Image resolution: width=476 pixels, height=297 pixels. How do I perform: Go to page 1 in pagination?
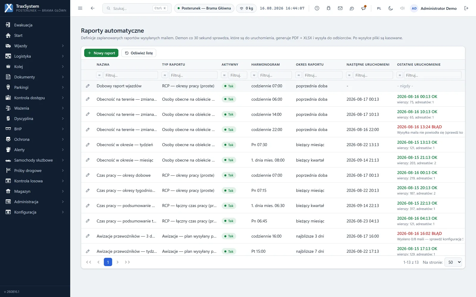[108, 262]
